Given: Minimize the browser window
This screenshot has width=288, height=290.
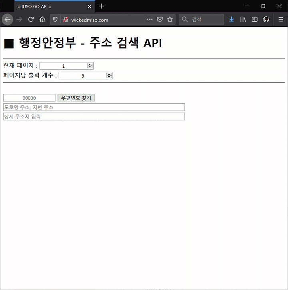Looking at the screenshot, I should point(247,6).
